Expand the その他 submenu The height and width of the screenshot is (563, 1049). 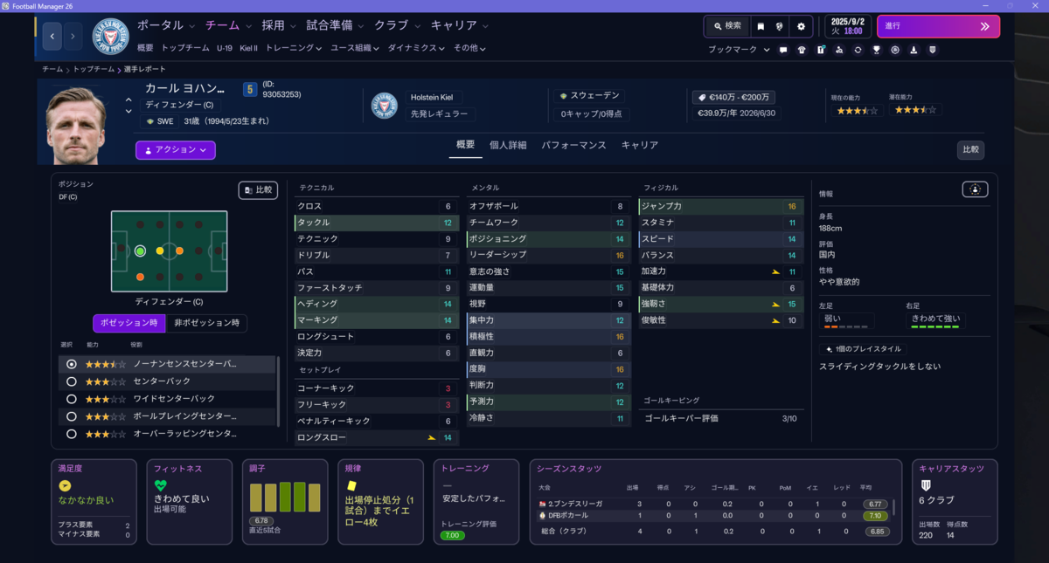pyautogui.click(x=469, y=48)
